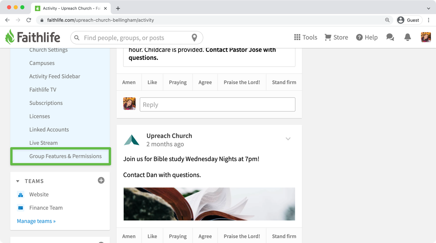Screen dimensions: 436x243
Task: Open Licenses page
Action: pos(40,116)
